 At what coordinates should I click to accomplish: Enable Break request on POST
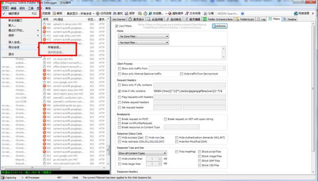(x=120, y=119)
